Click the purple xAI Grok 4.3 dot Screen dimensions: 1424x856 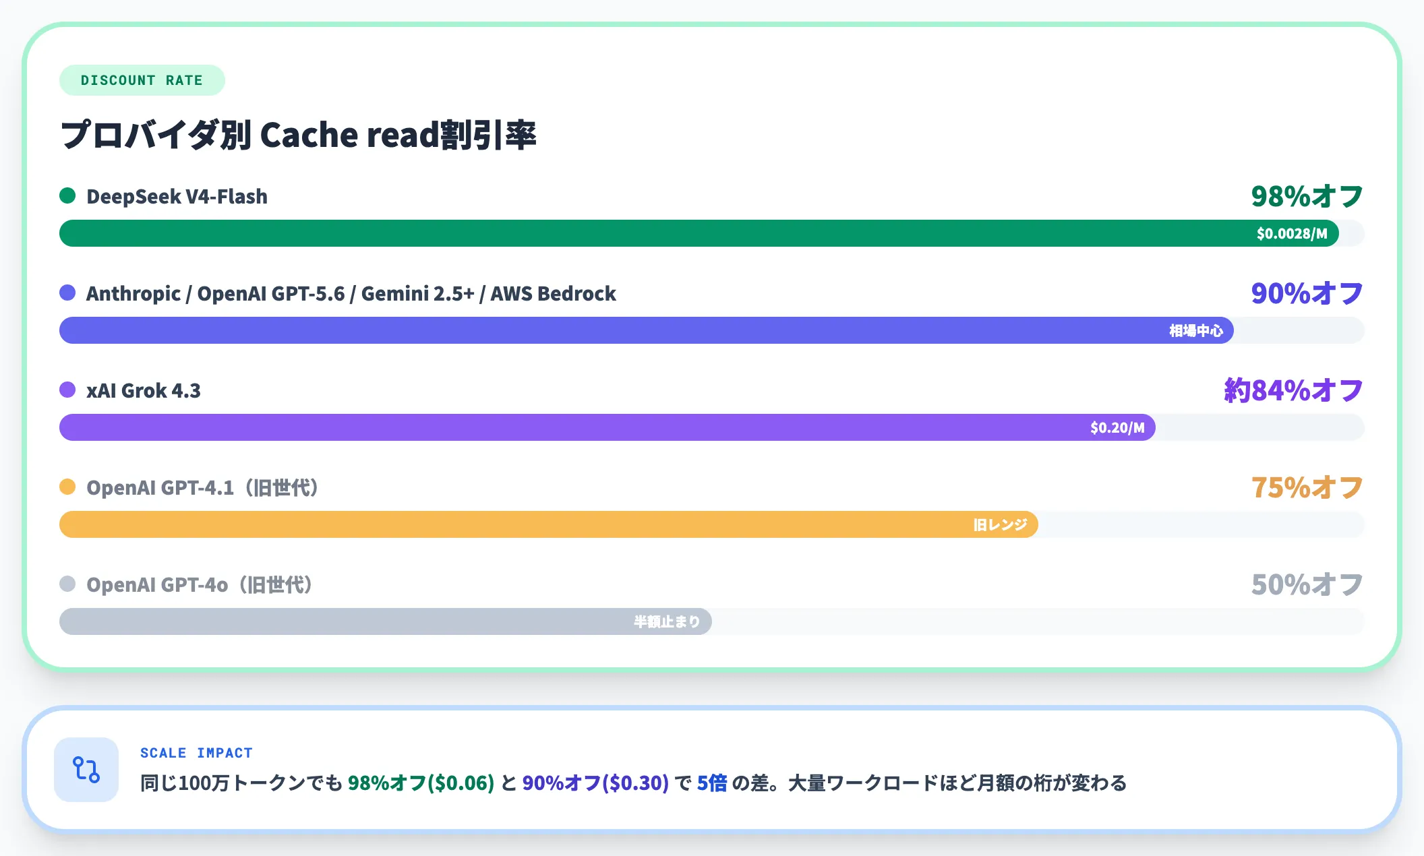67,390
